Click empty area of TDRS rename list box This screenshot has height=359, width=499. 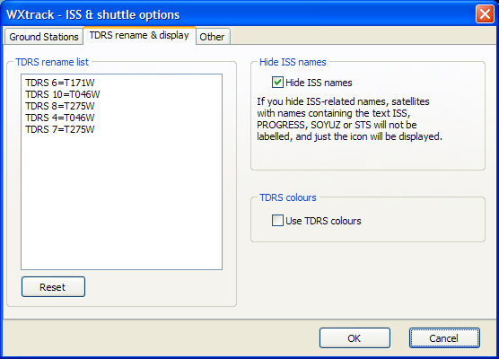121,204
